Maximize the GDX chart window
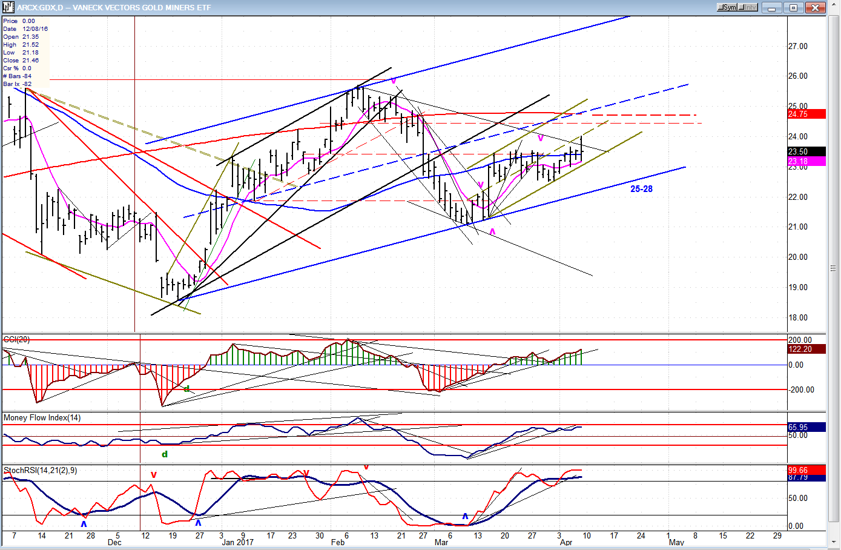The height and width of the screenshot is (550, 841). pyautogui.click(x=793, y=8)
